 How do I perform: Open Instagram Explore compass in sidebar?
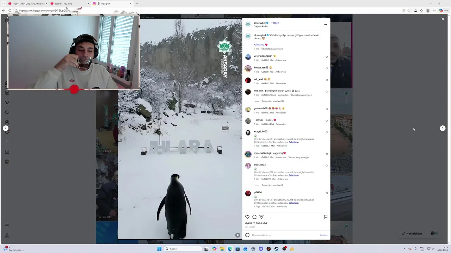(x=7, y=122)
